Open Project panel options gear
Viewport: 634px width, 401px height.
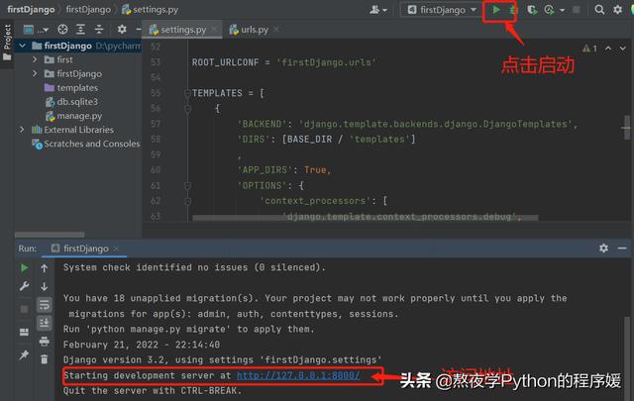click(122, 29)
